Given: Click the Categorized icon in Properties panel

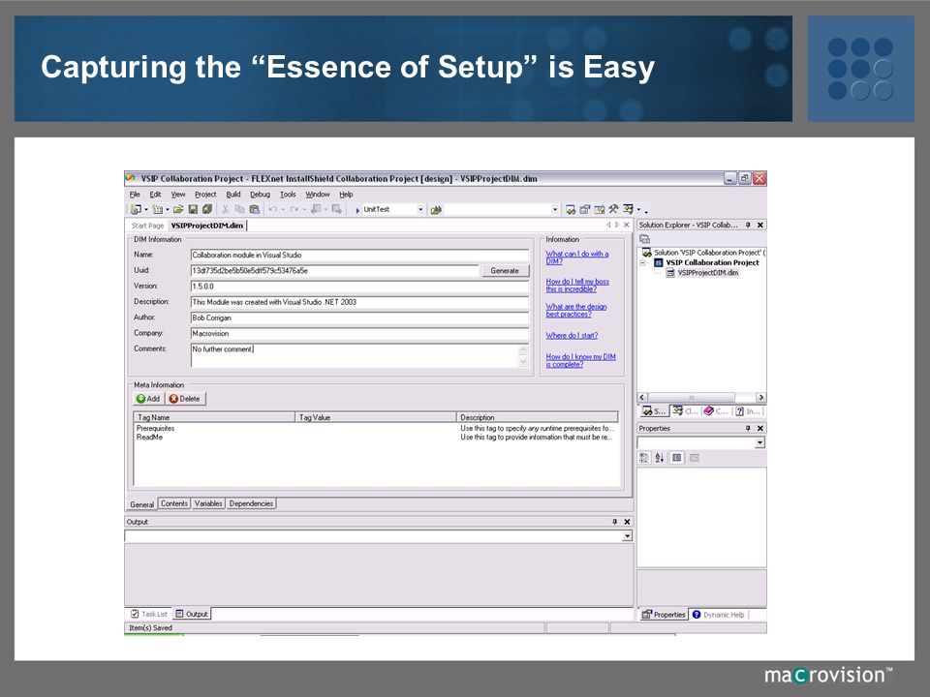Looking at the screenshot, I should pos(644,458).
